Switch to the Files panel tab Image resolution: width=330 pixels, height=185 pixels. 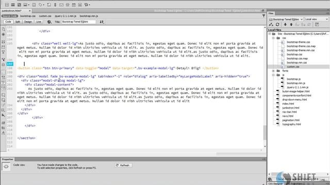(x=271, y=13)
